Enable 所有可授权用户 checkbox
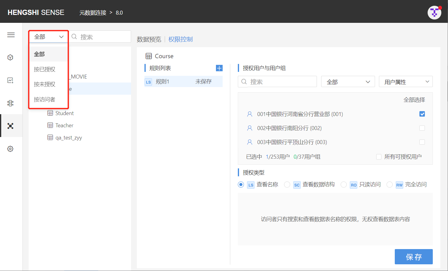The height and width of the screenshot is (271, 448). point(379,157)
